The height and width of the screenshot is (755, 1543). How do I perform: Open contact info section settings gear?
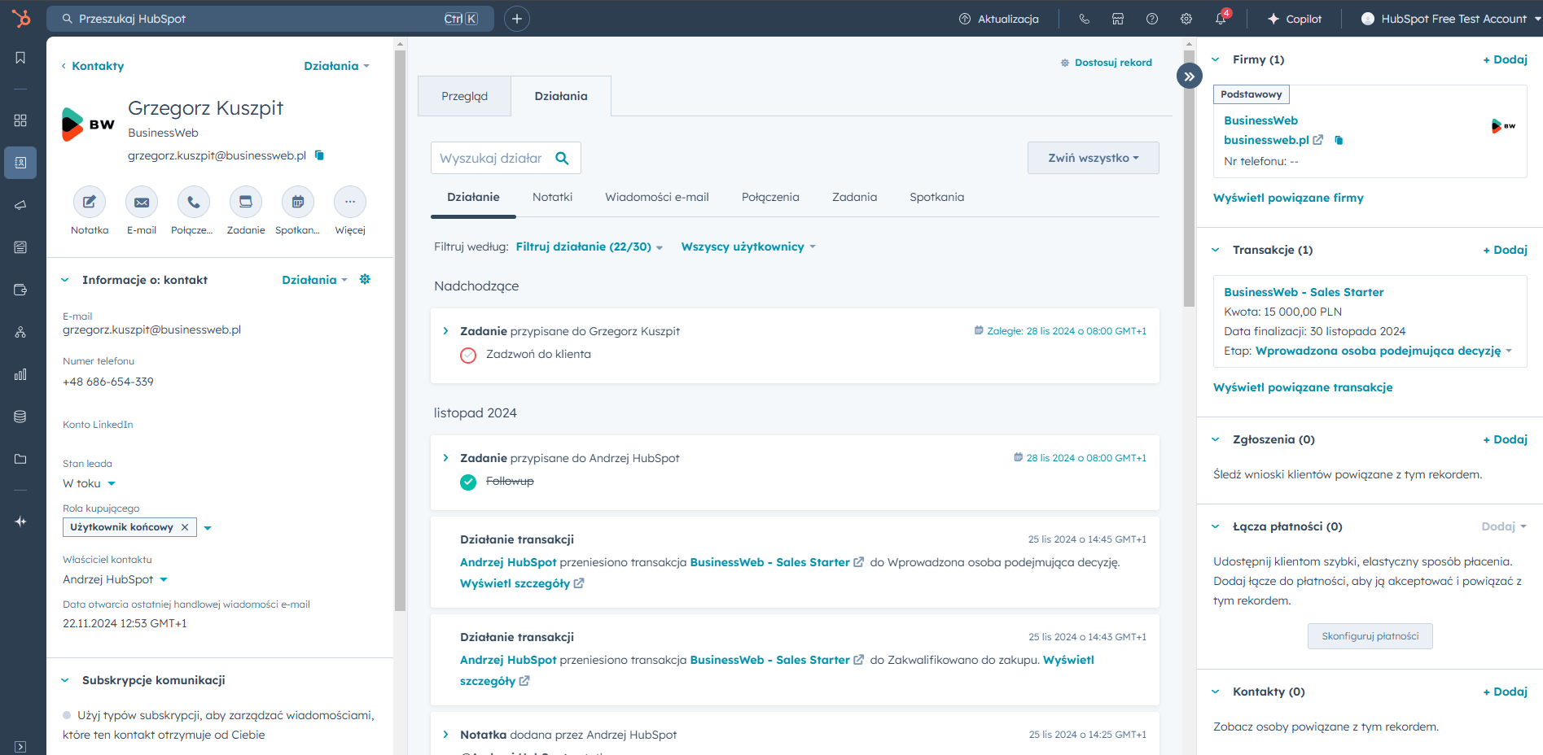365,279
